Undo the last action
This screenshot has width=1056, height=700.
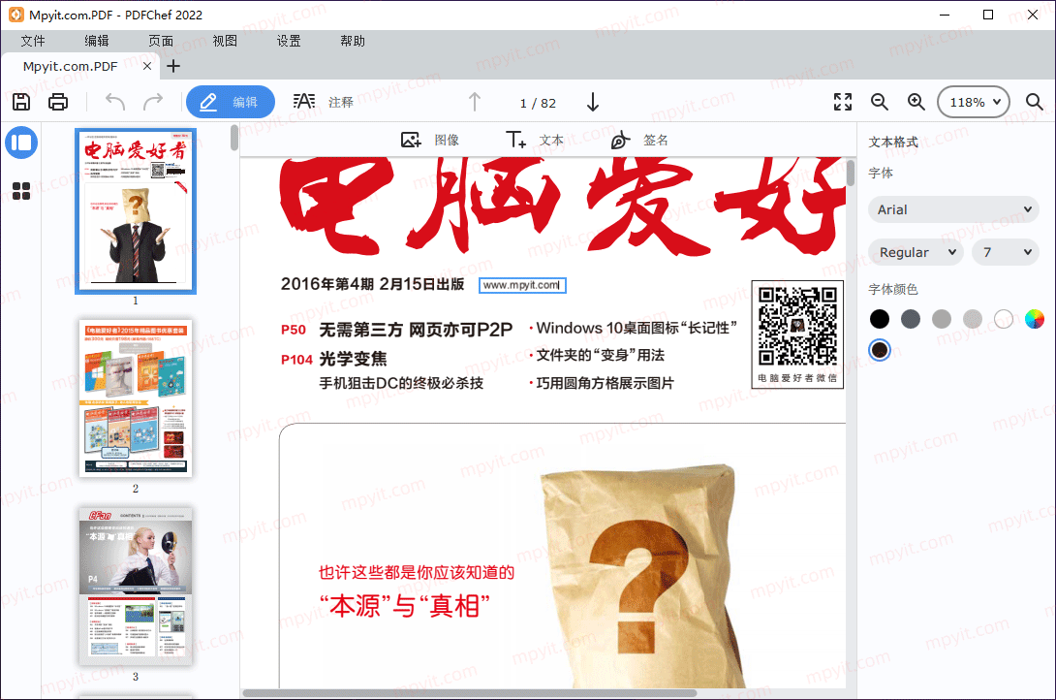[115, 102]
